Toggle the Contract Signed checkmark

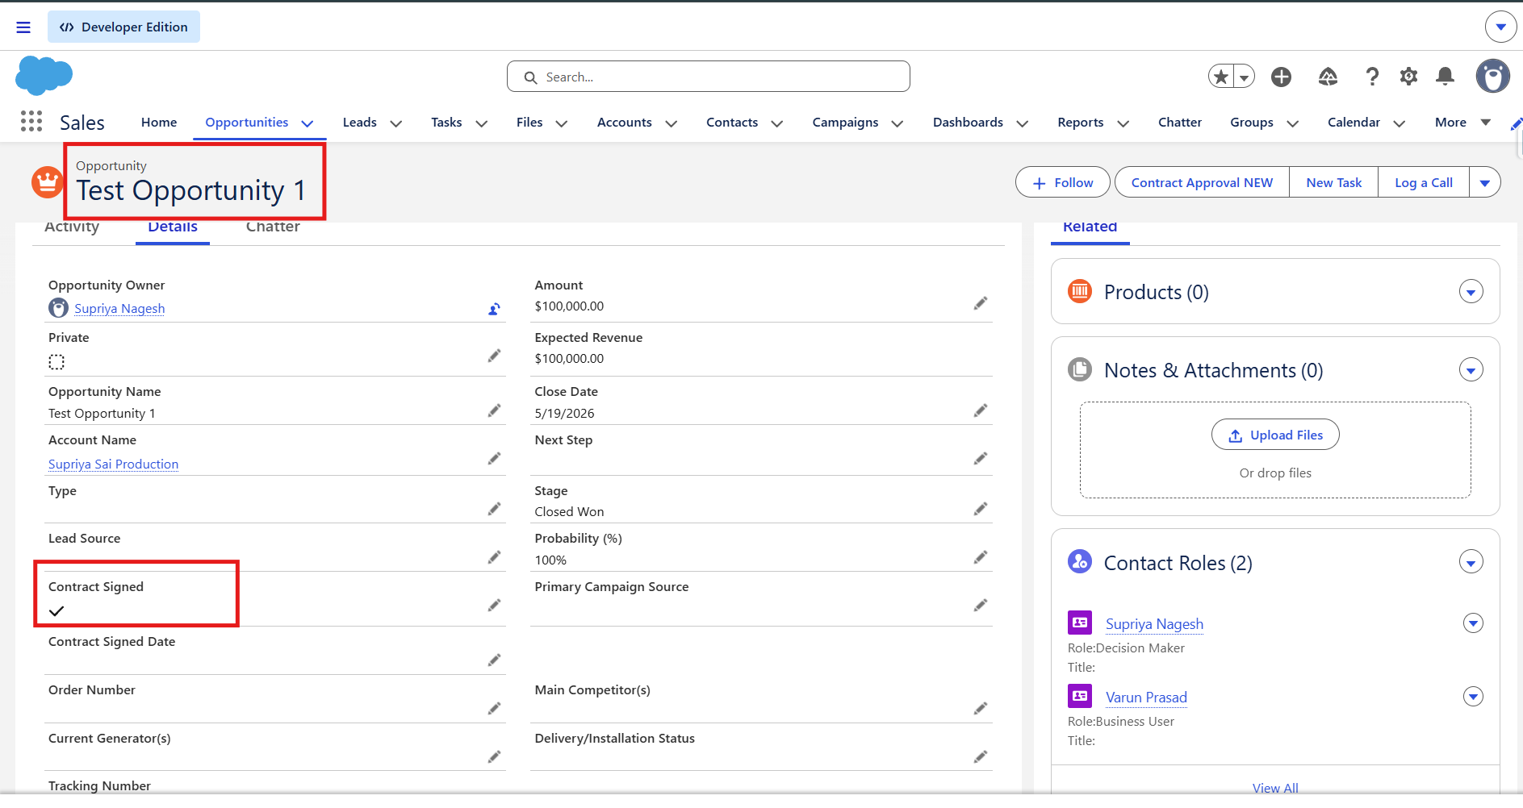click(56, 611)
